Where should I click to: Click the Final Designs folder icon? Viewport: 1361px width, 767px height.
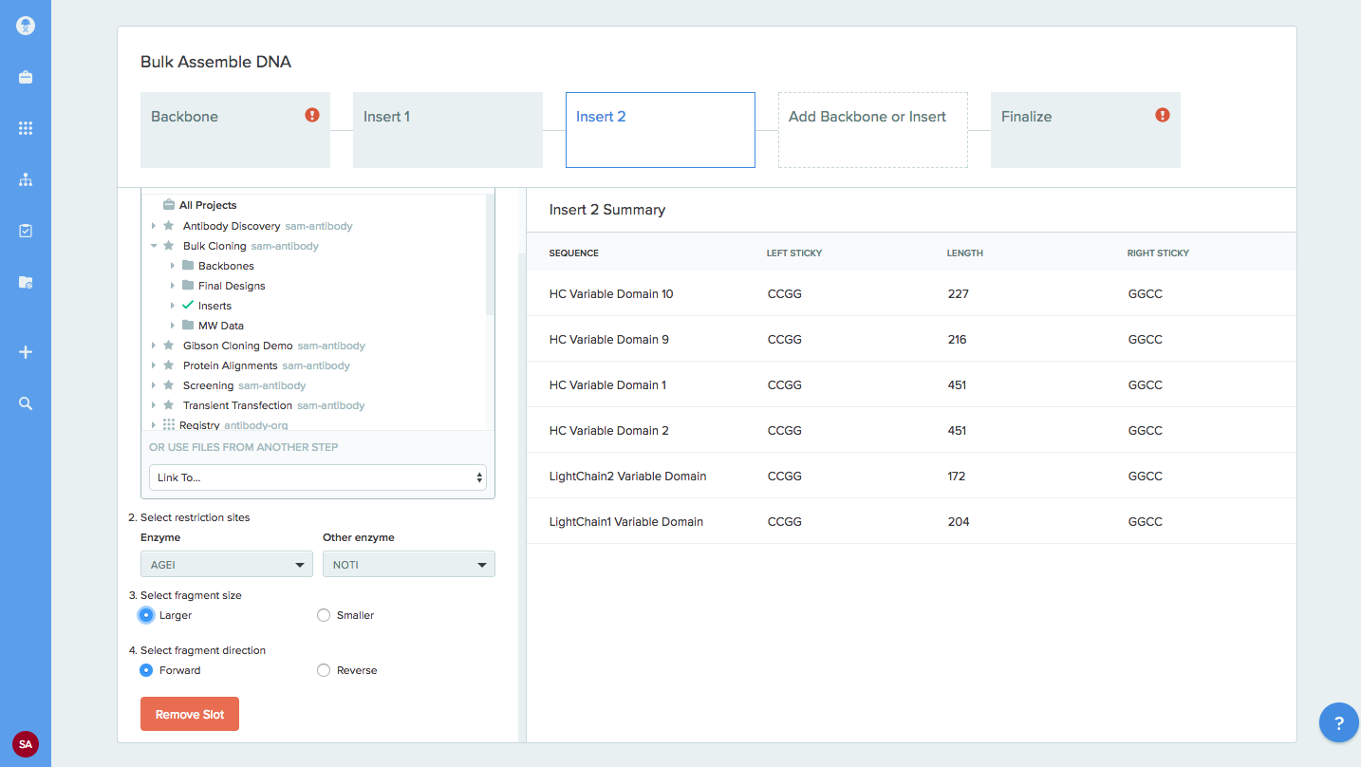click(187, 286)
